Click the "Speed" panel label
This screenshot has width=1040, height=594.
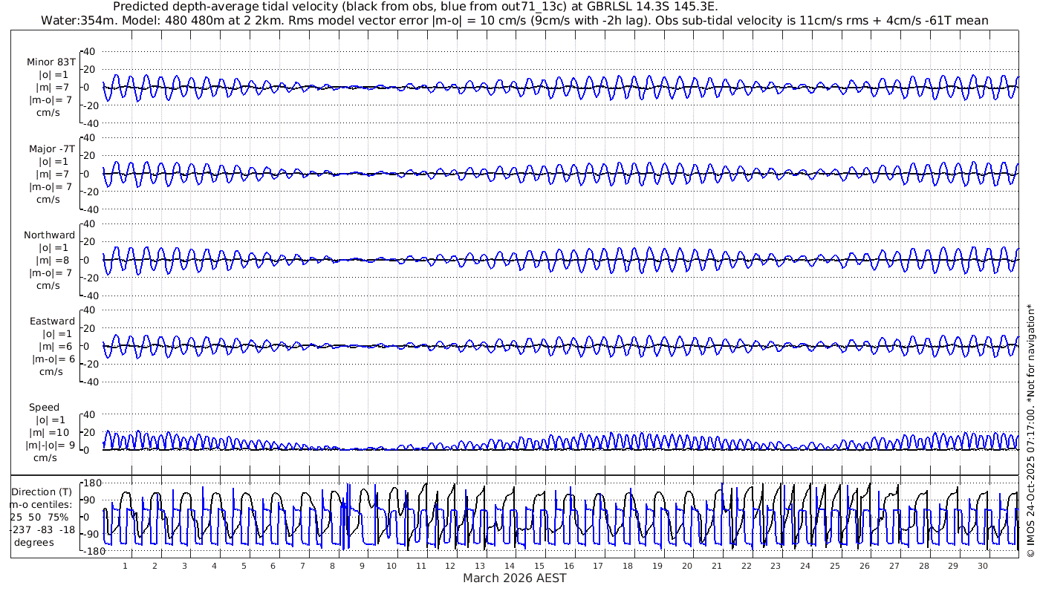pyautogui.click(x=44, y=408)
